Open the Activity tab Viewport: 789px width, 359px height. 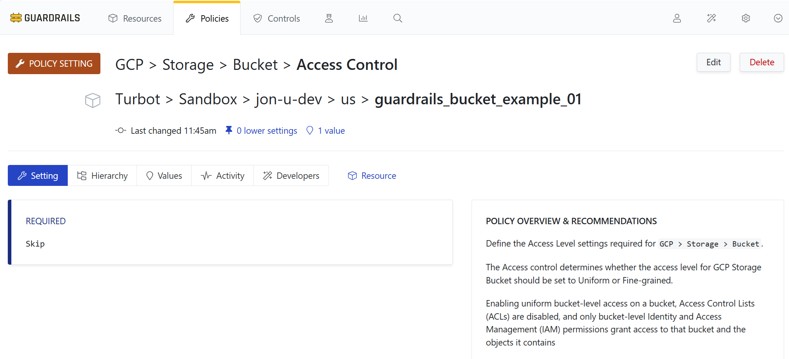[x=222, y=176]
